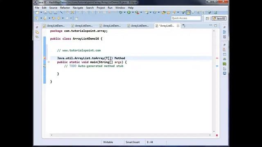Expand the Search toolbar dropdown arrow
The height and width of the screenshot is (147, 262).
pos(178,13)
